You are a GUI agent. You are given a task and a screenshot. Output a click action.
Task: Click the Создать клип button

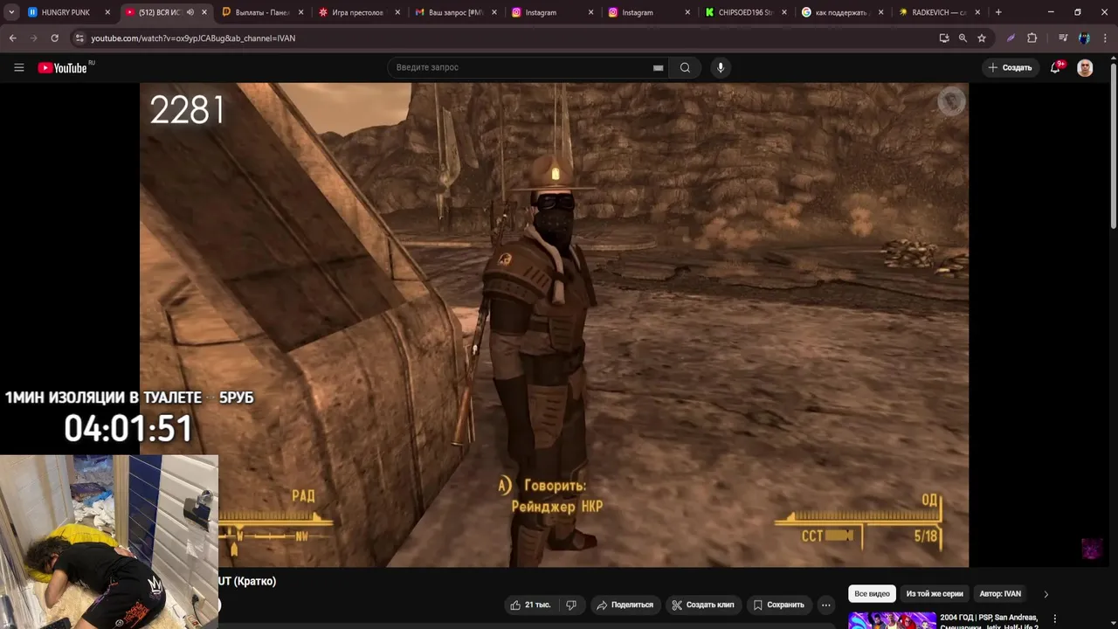(x=702, y=605)
